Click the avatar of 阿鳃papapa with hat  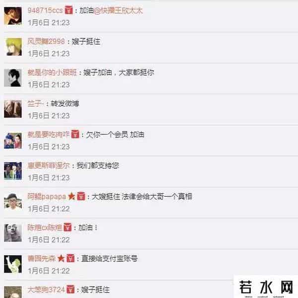tap(13, 202)
